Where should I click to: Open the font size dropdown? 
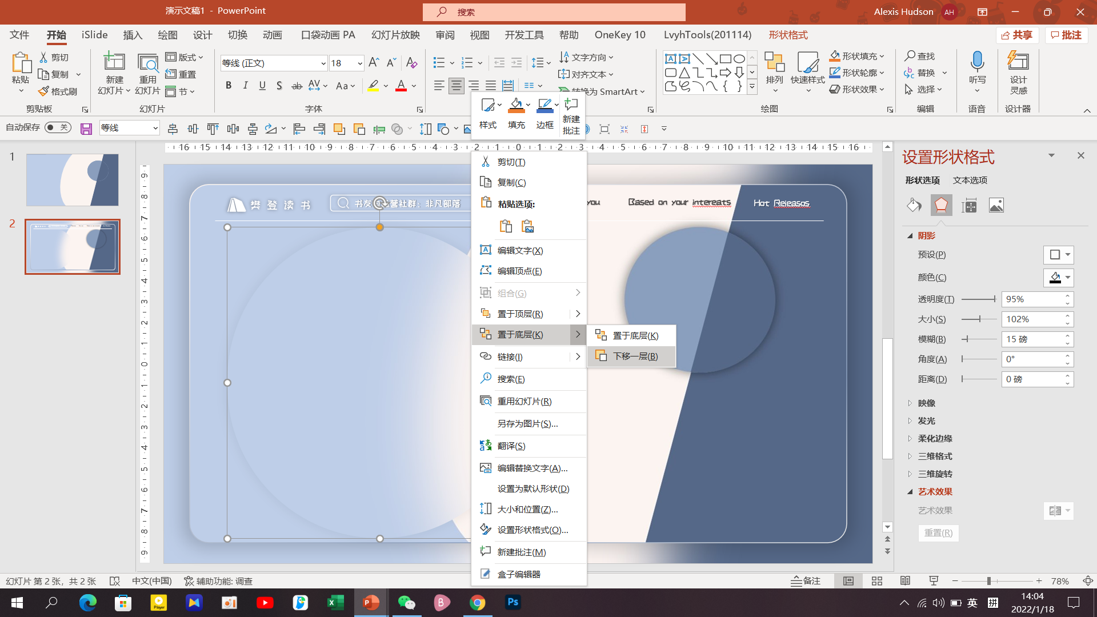click(360, 63)
